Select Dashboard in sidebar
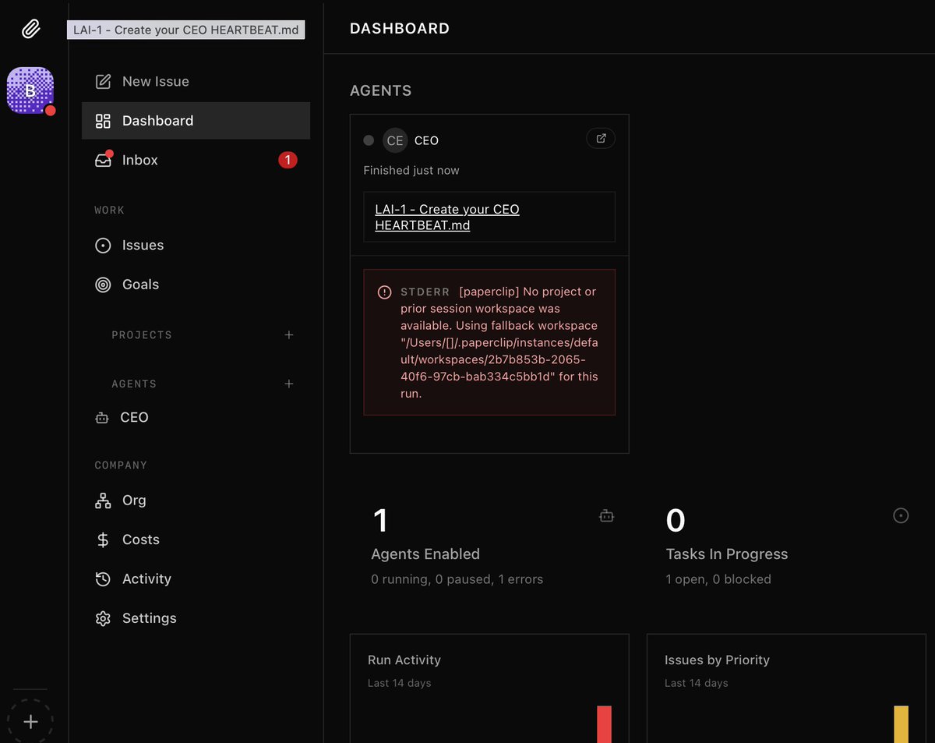This screenshot has height=743, width=935. pyautogui.click(x=196, y=121)
